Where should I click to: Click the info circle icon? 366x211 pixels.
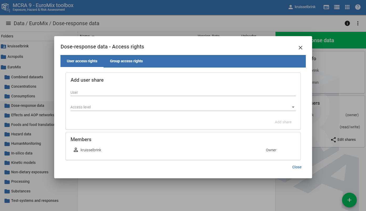pyautogui.click(x=347, y=23)
